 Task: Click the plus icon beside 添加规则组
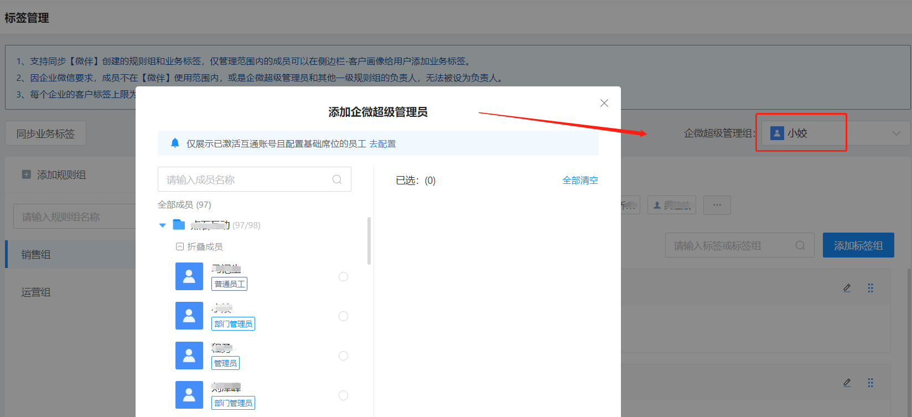coord(26,174)
